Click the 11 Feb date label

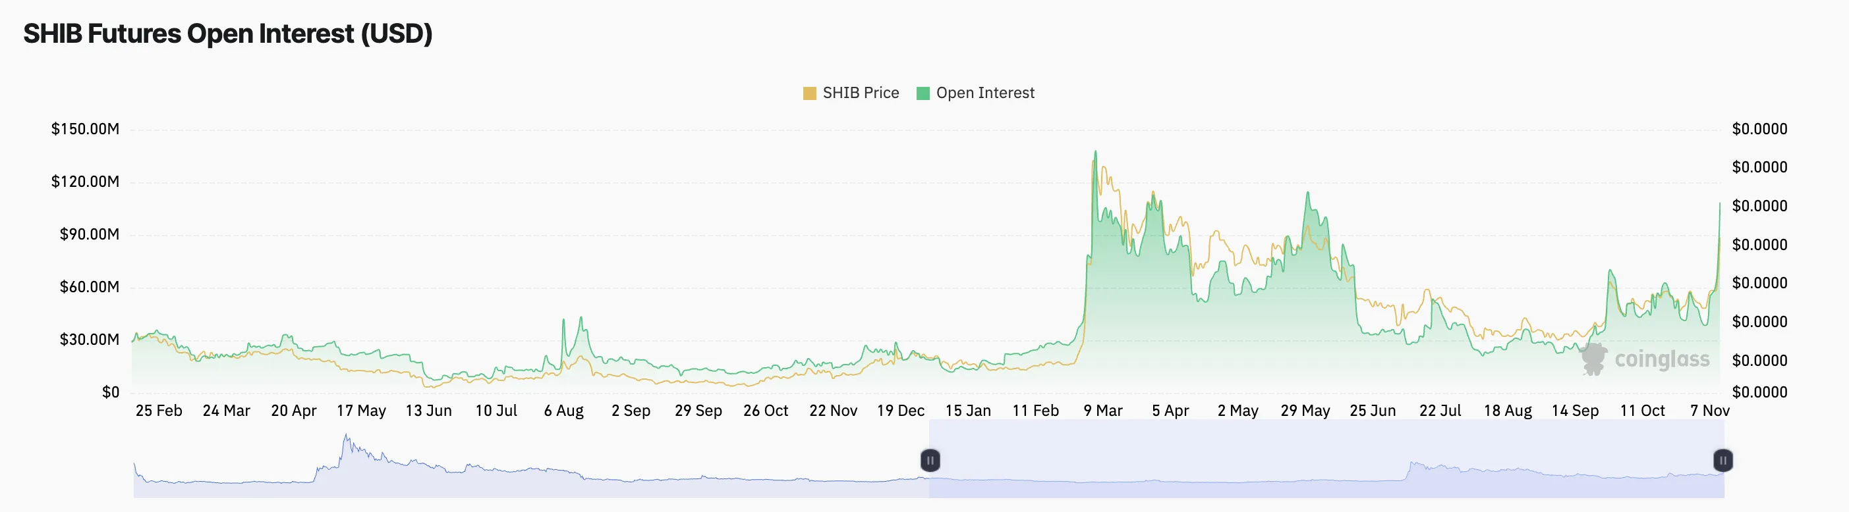pos(1036,411)
